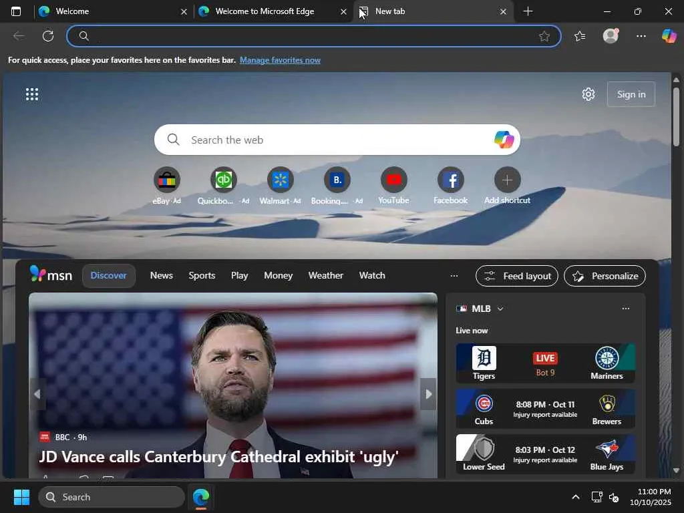Open Copilot sidebar icon in toolbar
Screen dimensions: 684x513
(x=669, y=36)
